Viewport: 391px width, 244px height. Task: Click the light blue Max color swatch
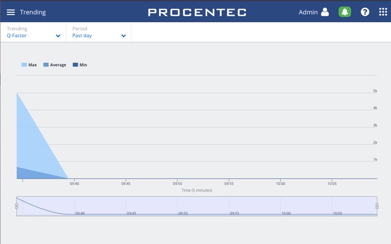[x=24, y=65]
